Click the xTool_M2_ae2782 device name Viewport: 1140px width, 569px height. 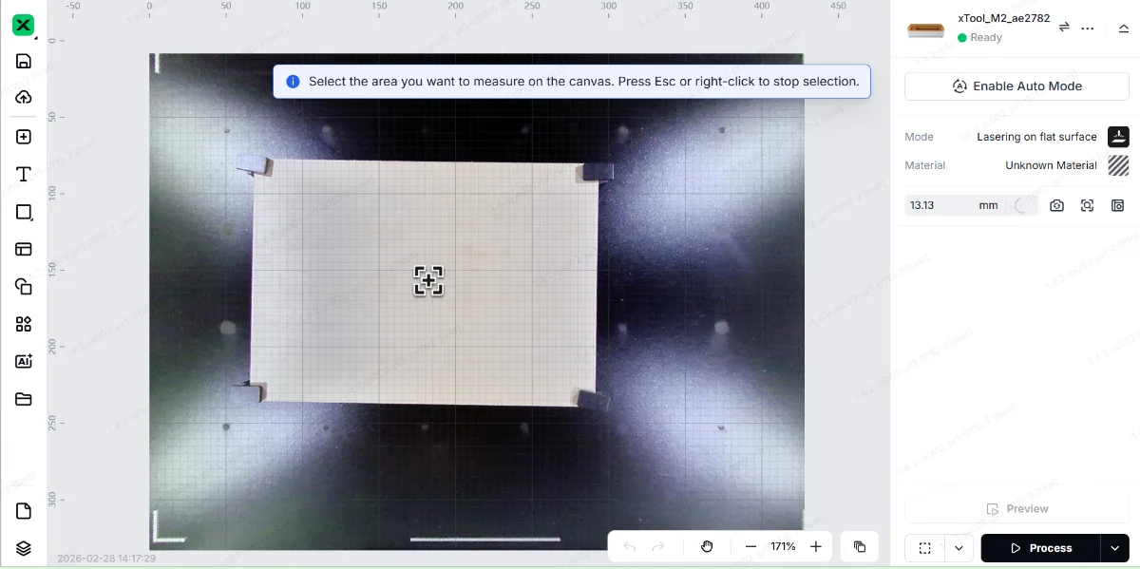click(1003, 18)
